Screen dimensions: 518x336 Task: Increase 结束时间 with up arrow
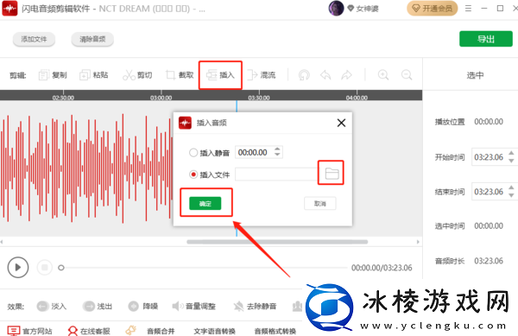pyautogui.click(x=511, y=187)
